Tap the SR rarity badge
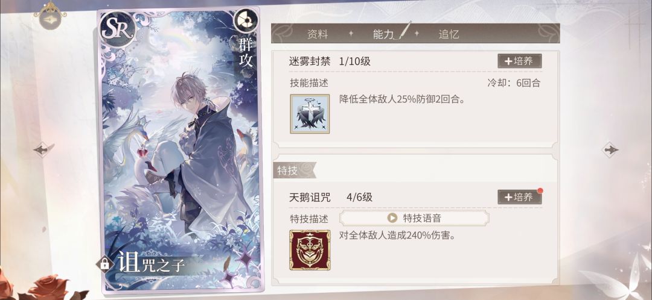The width and height of the screenshot is (652, 300). point(118,29)
